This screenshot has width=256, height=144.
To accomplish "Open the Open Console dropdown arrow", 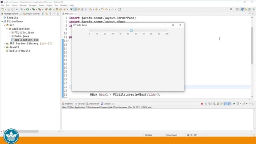I will [x=247, y=104].
